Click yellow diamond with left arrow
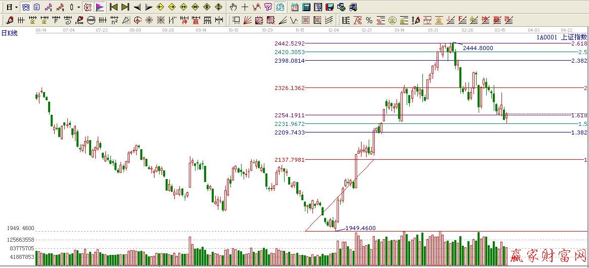The height and width of the screenshot is (268, 589). click(161, 7)
